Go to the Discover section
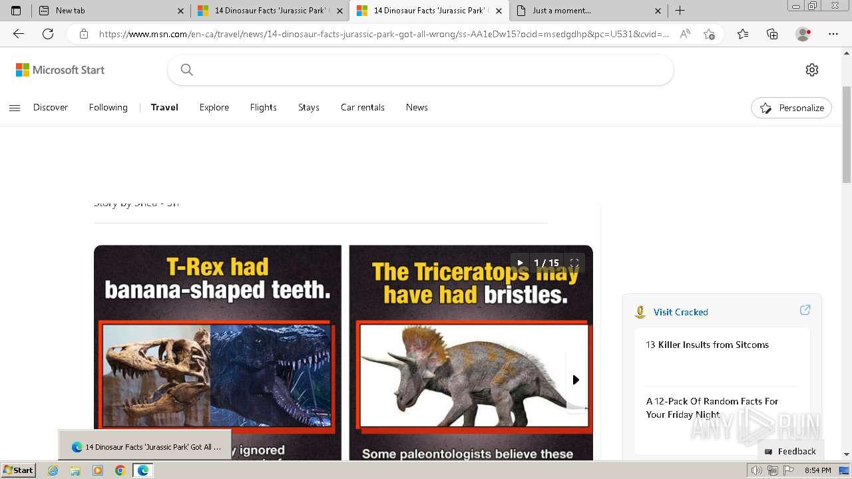Viewport: 852px width, 479px height. point(51,107)
